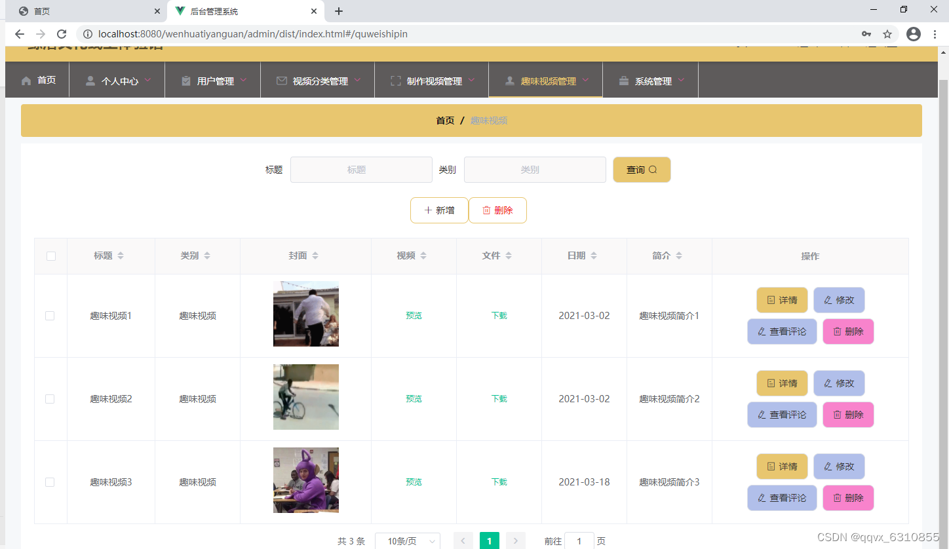Focus the 类别 search input field
The image size is (949, 549).
pos(535,170)
